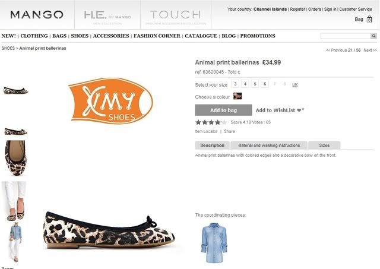Select size 6
This screenshot has height=269, width=380.
[x=265, y=84]
